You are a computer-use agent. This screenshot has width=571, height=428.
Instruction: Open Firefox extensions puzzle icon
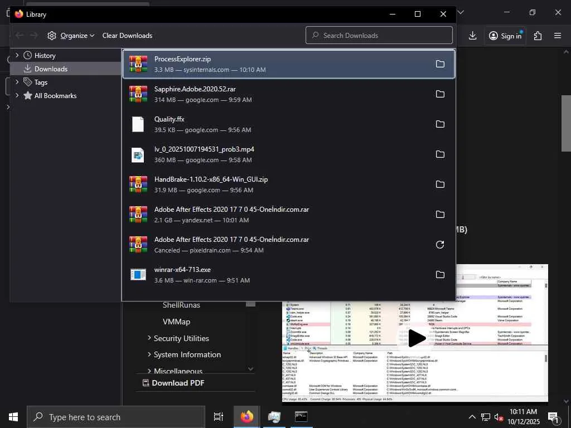tap(538, 36)
